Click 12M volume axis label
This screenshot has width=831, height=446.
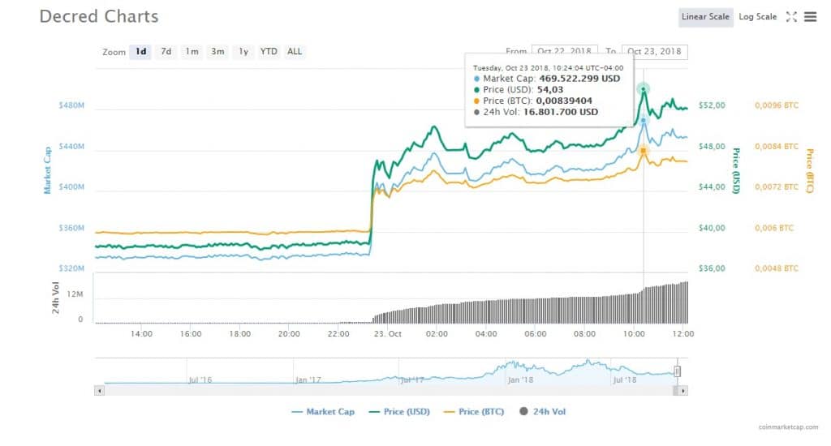point(75,294)
